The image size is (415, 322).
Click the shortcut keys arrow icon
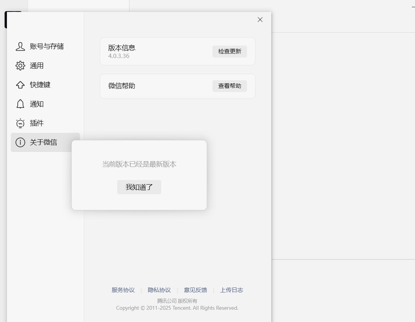(20, 85)
